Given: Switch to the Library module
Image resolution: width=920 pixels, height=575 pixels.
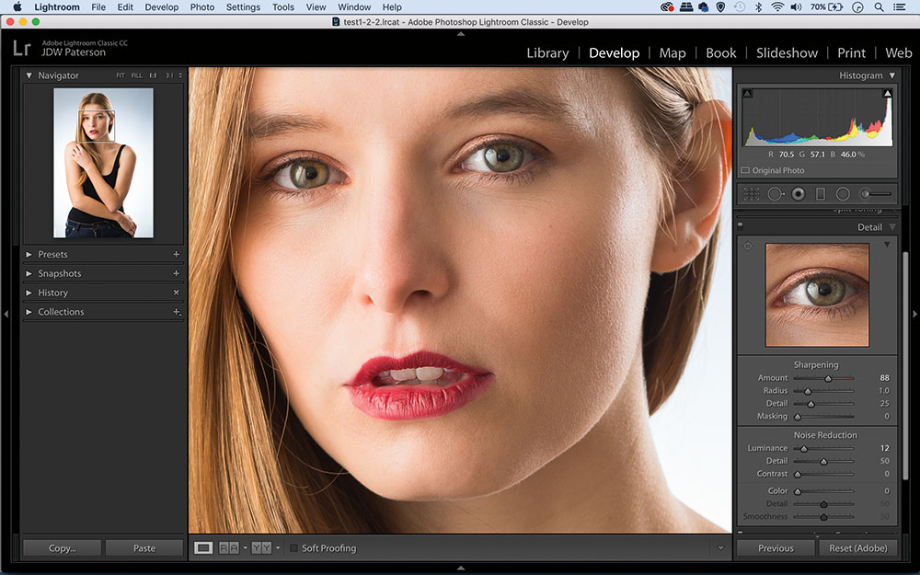Looking at the screenshot, I should tap(547, 52).
